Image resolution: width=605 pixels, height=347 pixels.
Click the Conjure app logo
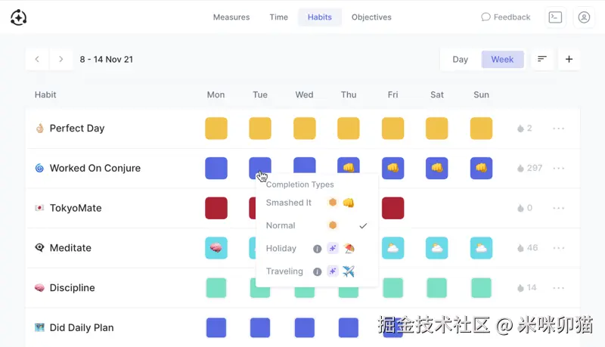(x=18, y=17)
